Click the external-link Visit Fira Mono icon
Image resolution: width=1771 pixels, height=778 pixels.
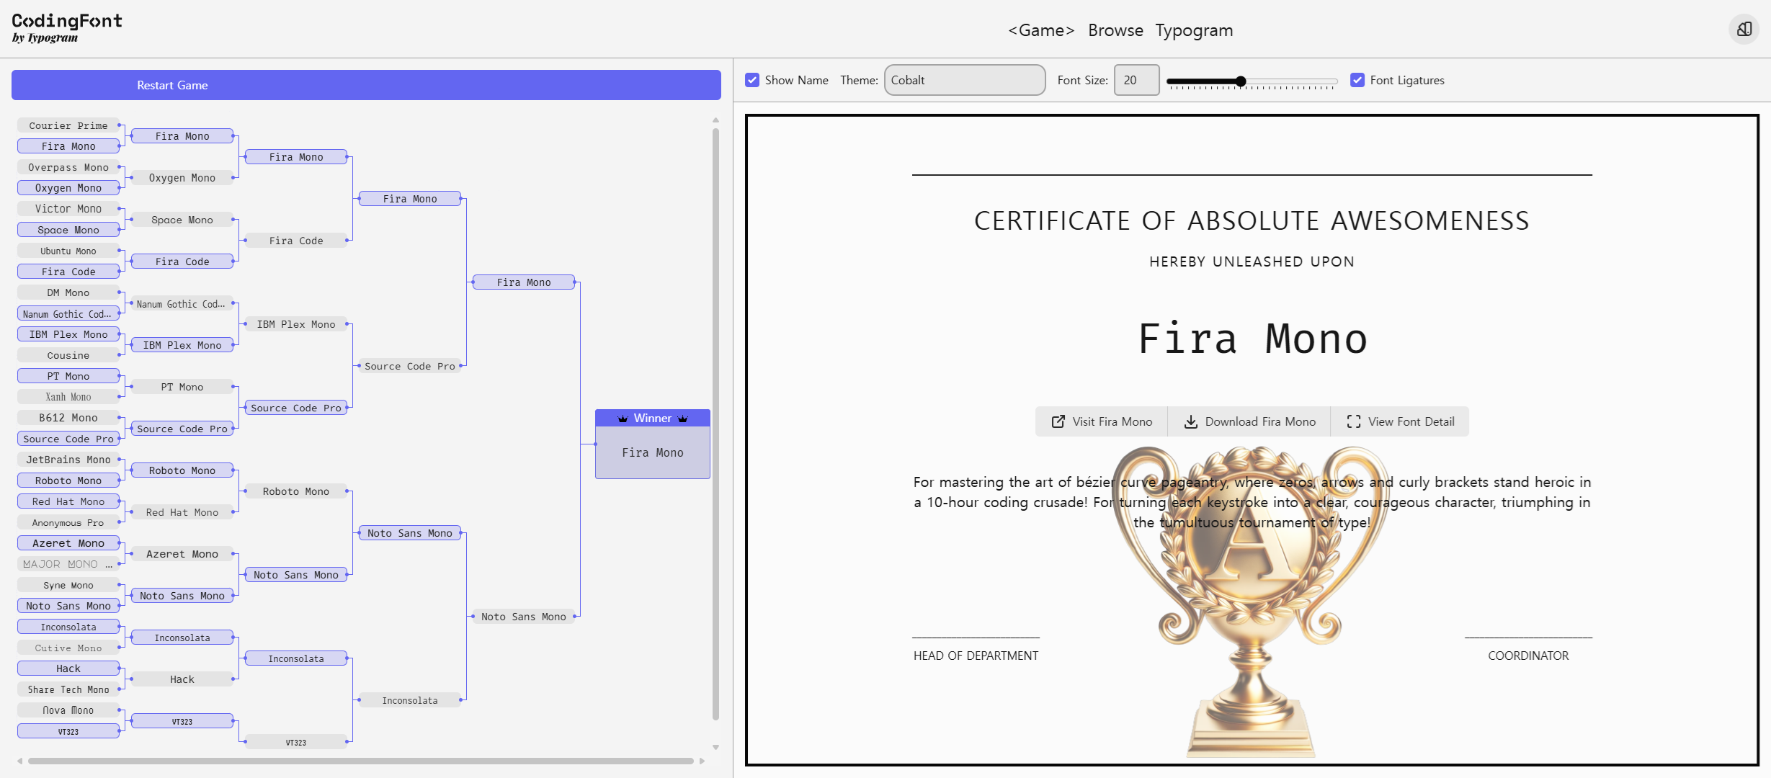(1058, 421)
